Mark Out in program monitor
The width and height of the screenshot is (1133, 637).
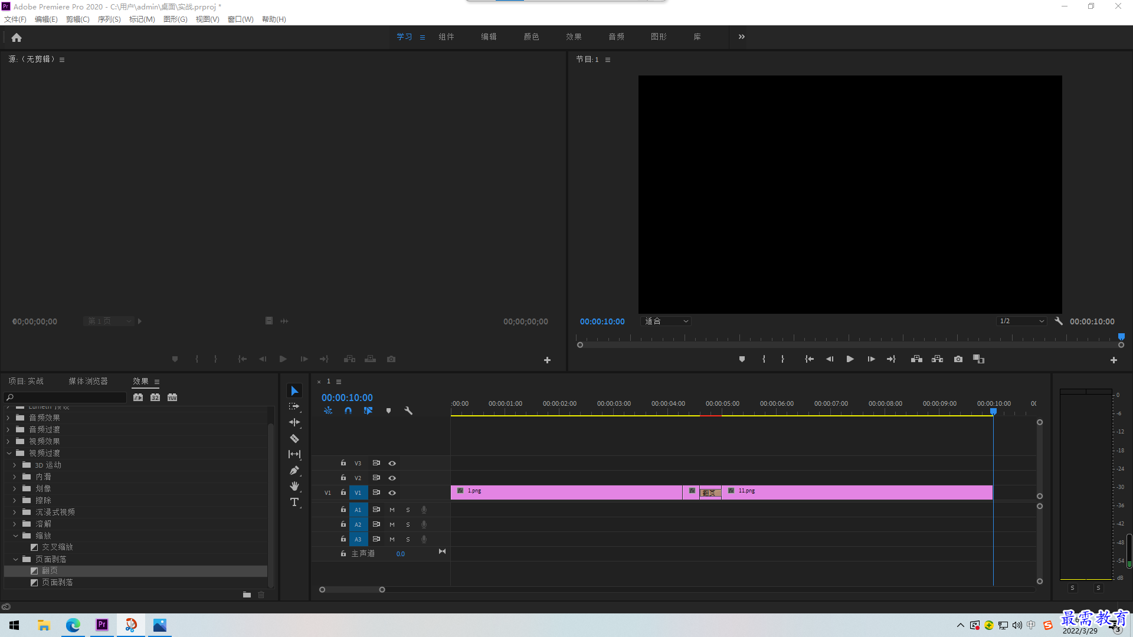(x=782, y=359)
